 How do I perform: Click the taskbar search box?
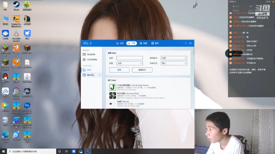(x=31, y=151)
